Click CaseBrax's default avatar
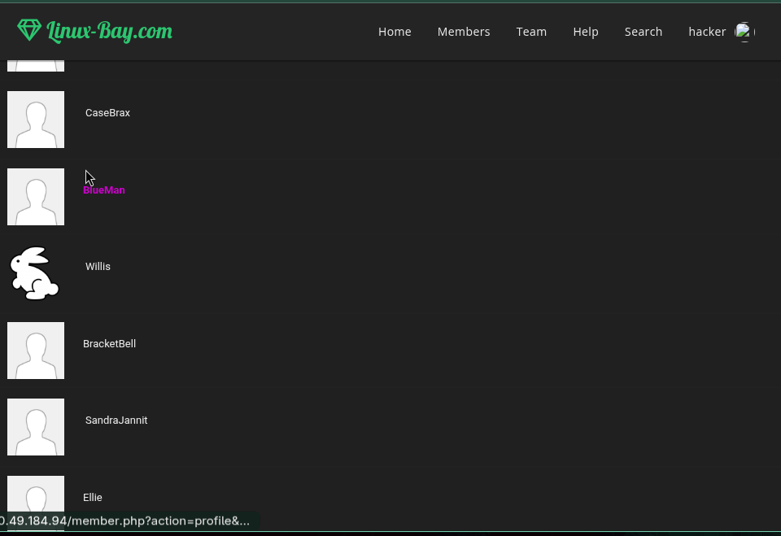The width and height of the screenshot is (781, 536). click(x=36, y=120)
